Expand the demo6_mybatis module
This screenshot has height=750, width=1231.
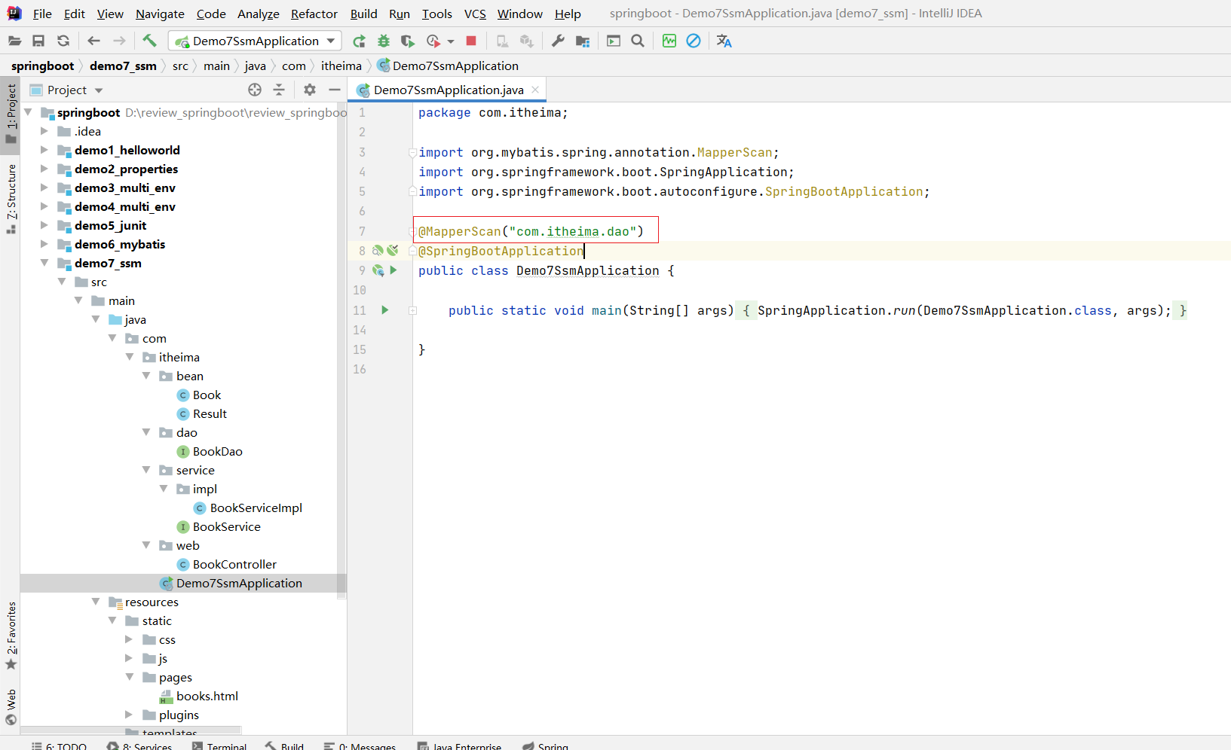click(x=44, y=244)
